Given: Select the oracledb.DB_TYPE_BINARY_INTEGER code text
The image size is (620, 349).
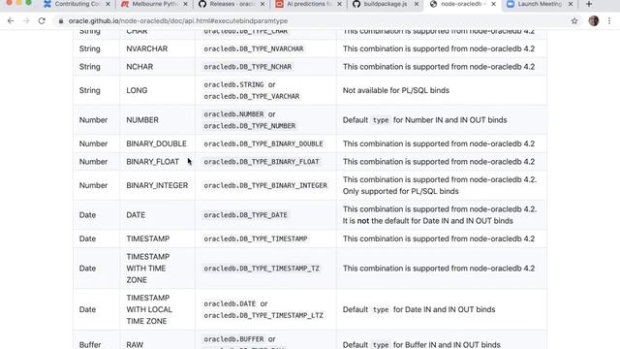Looking at the screenshot, I should [x=265, y=185].
